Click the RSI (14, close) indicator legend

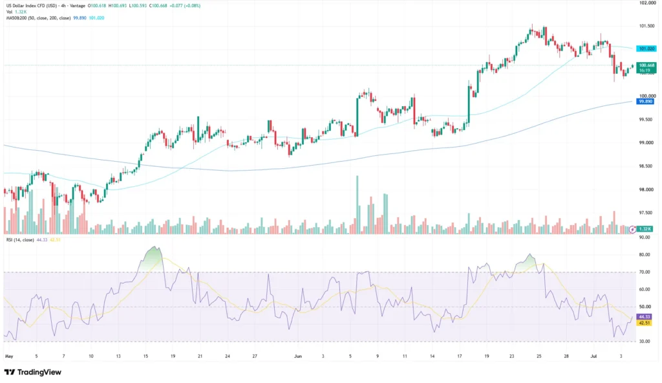click(20, 239)
